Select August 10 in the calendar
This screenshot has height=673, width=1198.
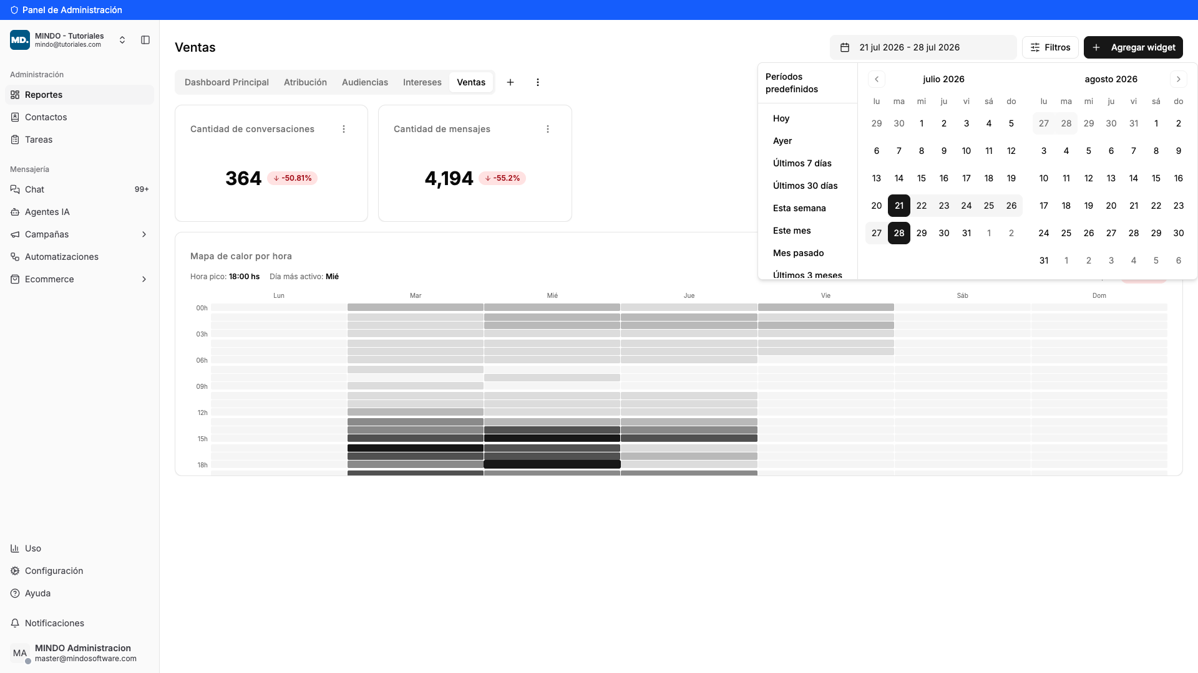click(1044, 178)
